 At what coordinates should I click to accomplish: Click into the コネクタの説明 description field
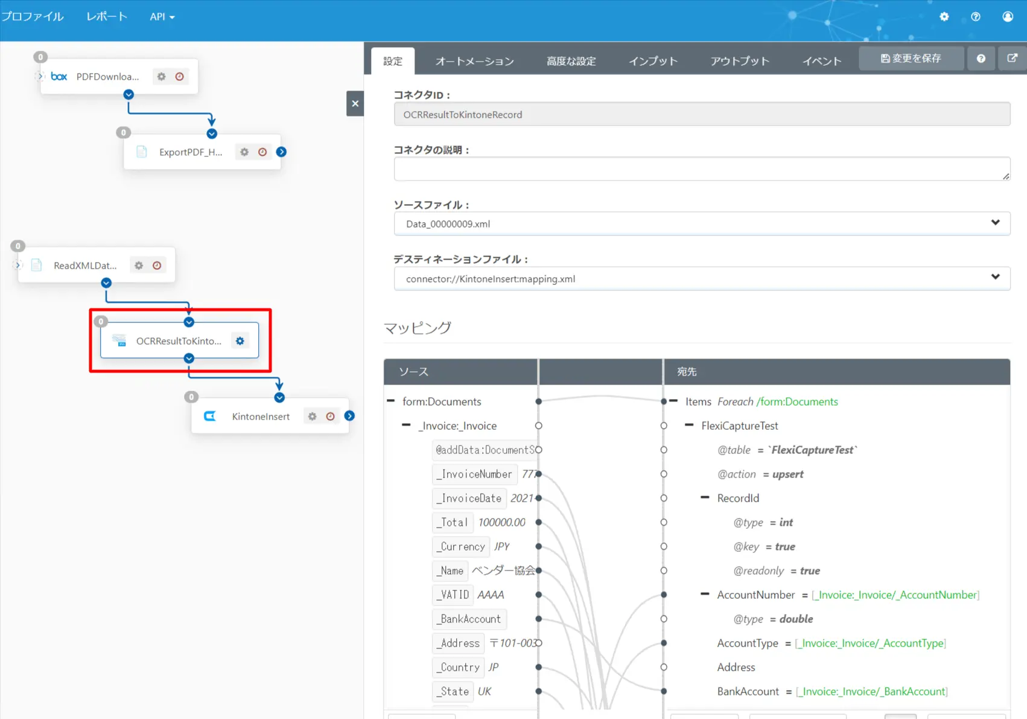(702, 169)
